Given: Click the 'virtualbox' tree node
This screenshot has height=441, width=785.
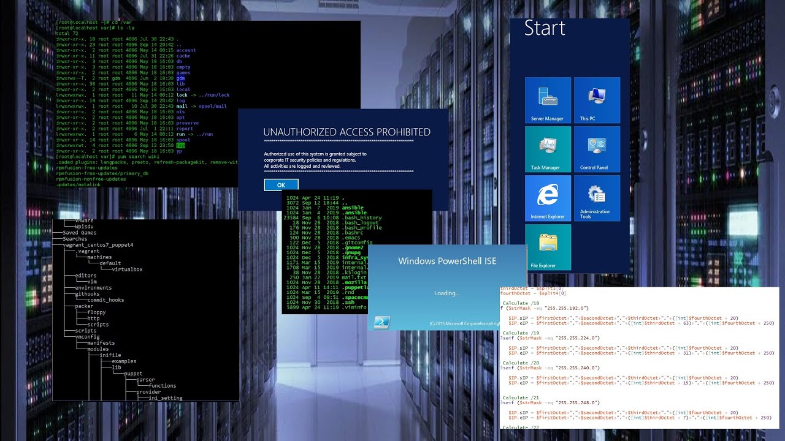Looking at the screenshot, I should (x=127, y=269).
